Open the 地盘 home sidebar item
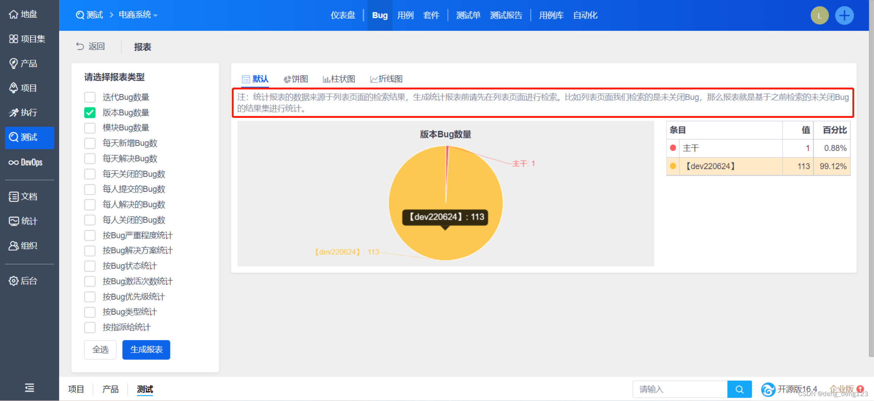Screen dimensions: 874x401 coord(23,14)
